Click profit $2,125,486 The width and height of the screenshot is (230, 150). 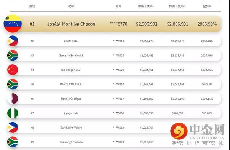[x=177, y=56]
